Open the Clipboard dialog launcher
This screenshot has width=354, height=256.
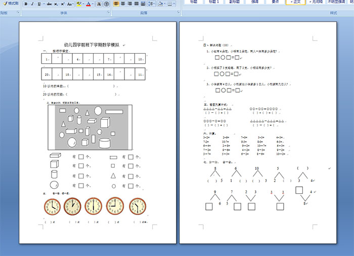(18, 13)
